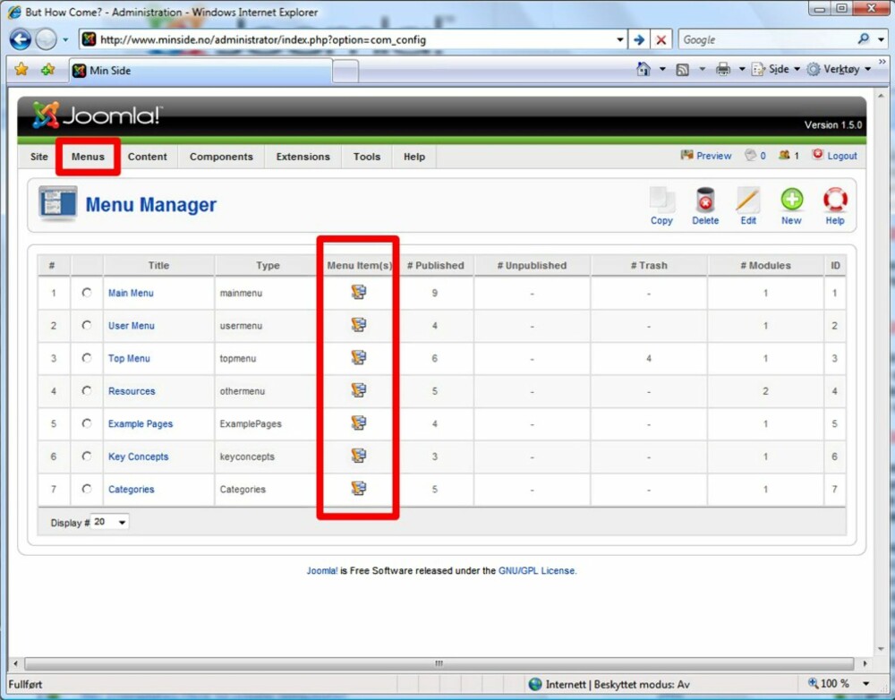Expand the address bar history dropdown
Image resolution: width=895 pixels, height=700 pixels.
coord(620,39)
